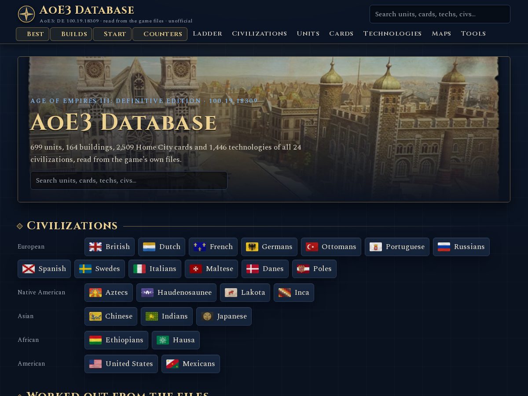Click the Germans eagle flag icon

point(252,247)
